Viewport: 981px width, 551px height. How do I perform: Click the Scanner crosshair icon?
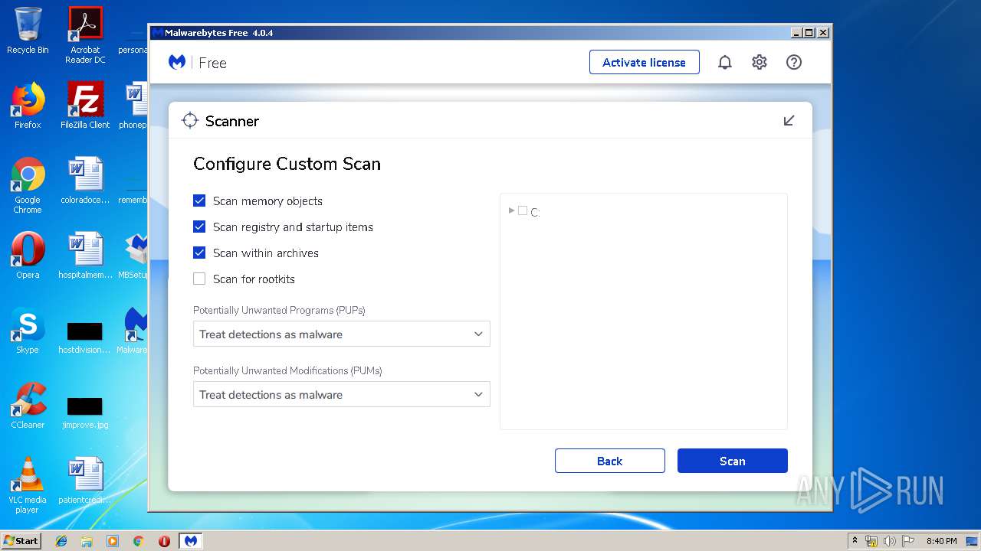pyautogui.click(x=189, y=121)
